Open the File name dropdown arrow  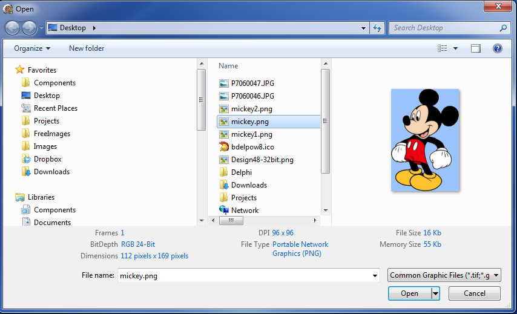click(x=375, y=275)
